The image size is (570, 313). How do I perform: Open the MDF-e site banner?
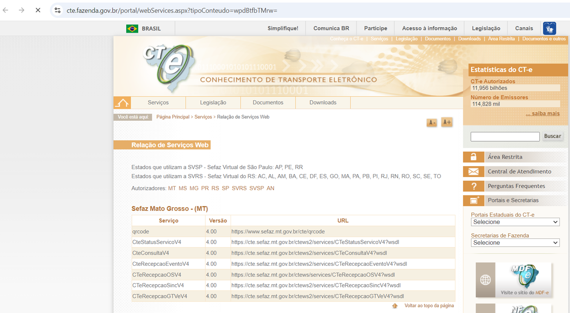coord(513,280)
